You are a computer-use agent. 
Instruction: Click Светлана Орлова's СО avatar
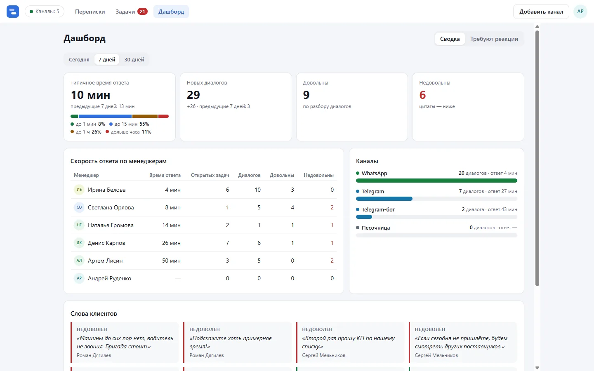tap(79, 207)
